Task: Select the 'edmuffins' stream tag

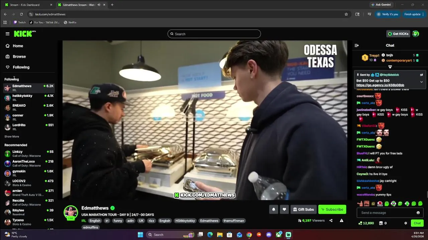Action: [91, 227]
